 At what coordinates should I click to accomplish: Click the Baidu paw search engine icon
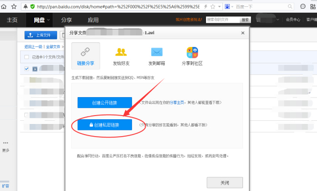(227, 7)
